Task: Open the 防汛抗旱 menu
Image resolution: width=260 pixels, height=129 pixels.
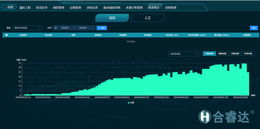Action: pos(42,7)
